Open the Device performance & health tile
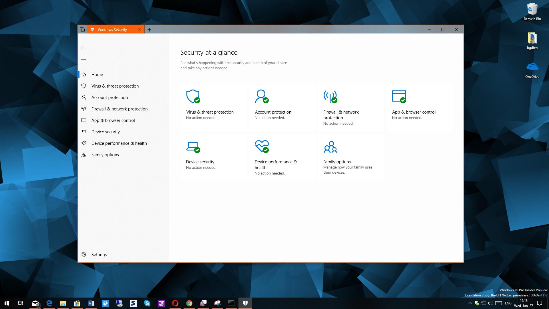This screenshot has width=549, height=309. 282,157
